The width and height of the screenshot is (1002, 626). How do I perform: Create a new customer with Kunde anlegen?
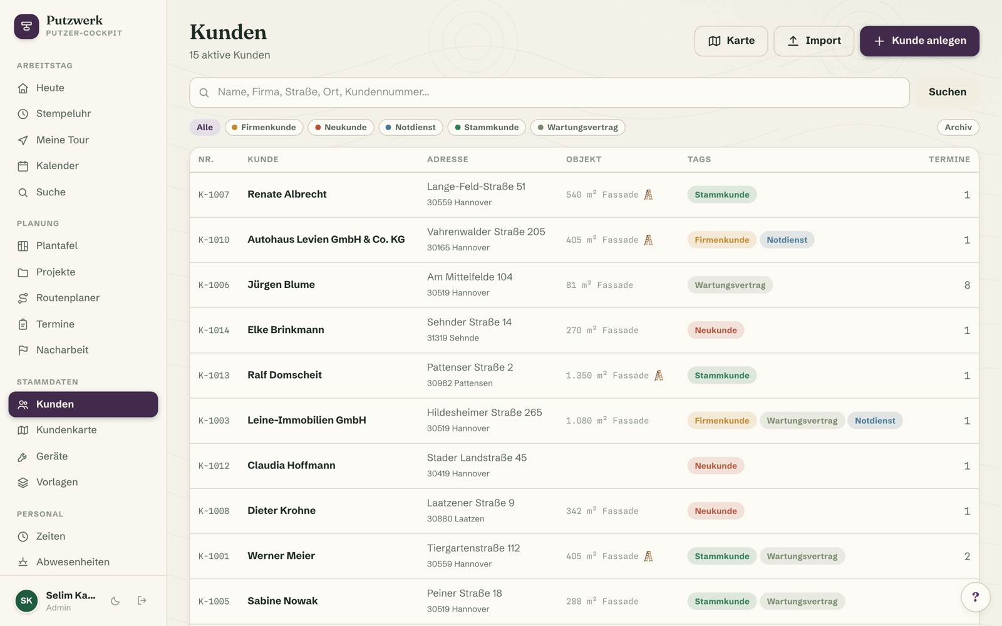pos(919,41)
